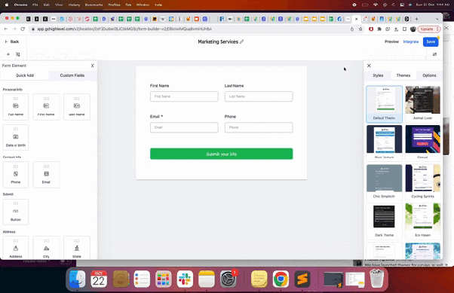454x293 pixels.
Task: Click the pencil icon beside Marketing Services
Action: pyautogui.click(x=242, y=41)
